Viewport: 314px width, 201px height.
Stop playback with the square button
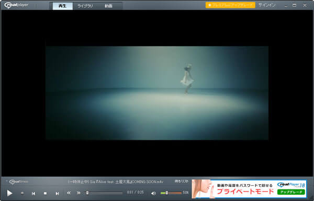click(x=45, y=193)
